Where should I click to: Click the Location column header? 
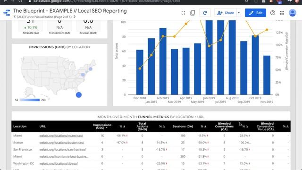tap(20, 127)
